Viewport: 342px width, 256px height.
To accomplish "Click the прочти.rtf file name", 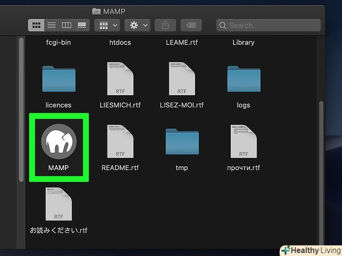I will [x=243, y=168].
